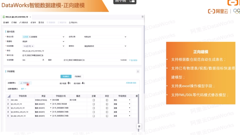Click the 编辑 edit toolbar icon
The height and width of the screenshot is (135, 240).
[6, 22]
